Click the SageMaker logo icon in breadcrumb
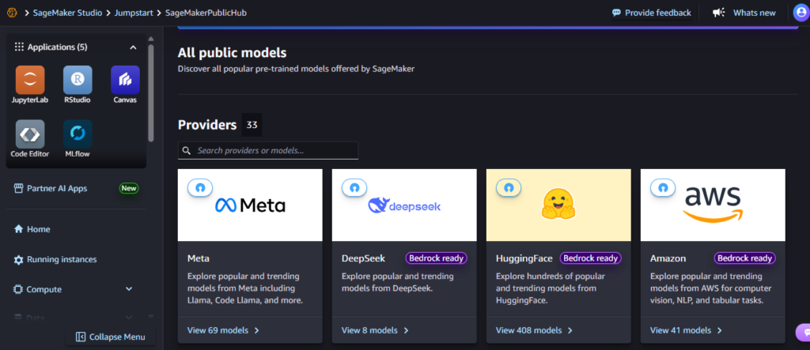 12,13
